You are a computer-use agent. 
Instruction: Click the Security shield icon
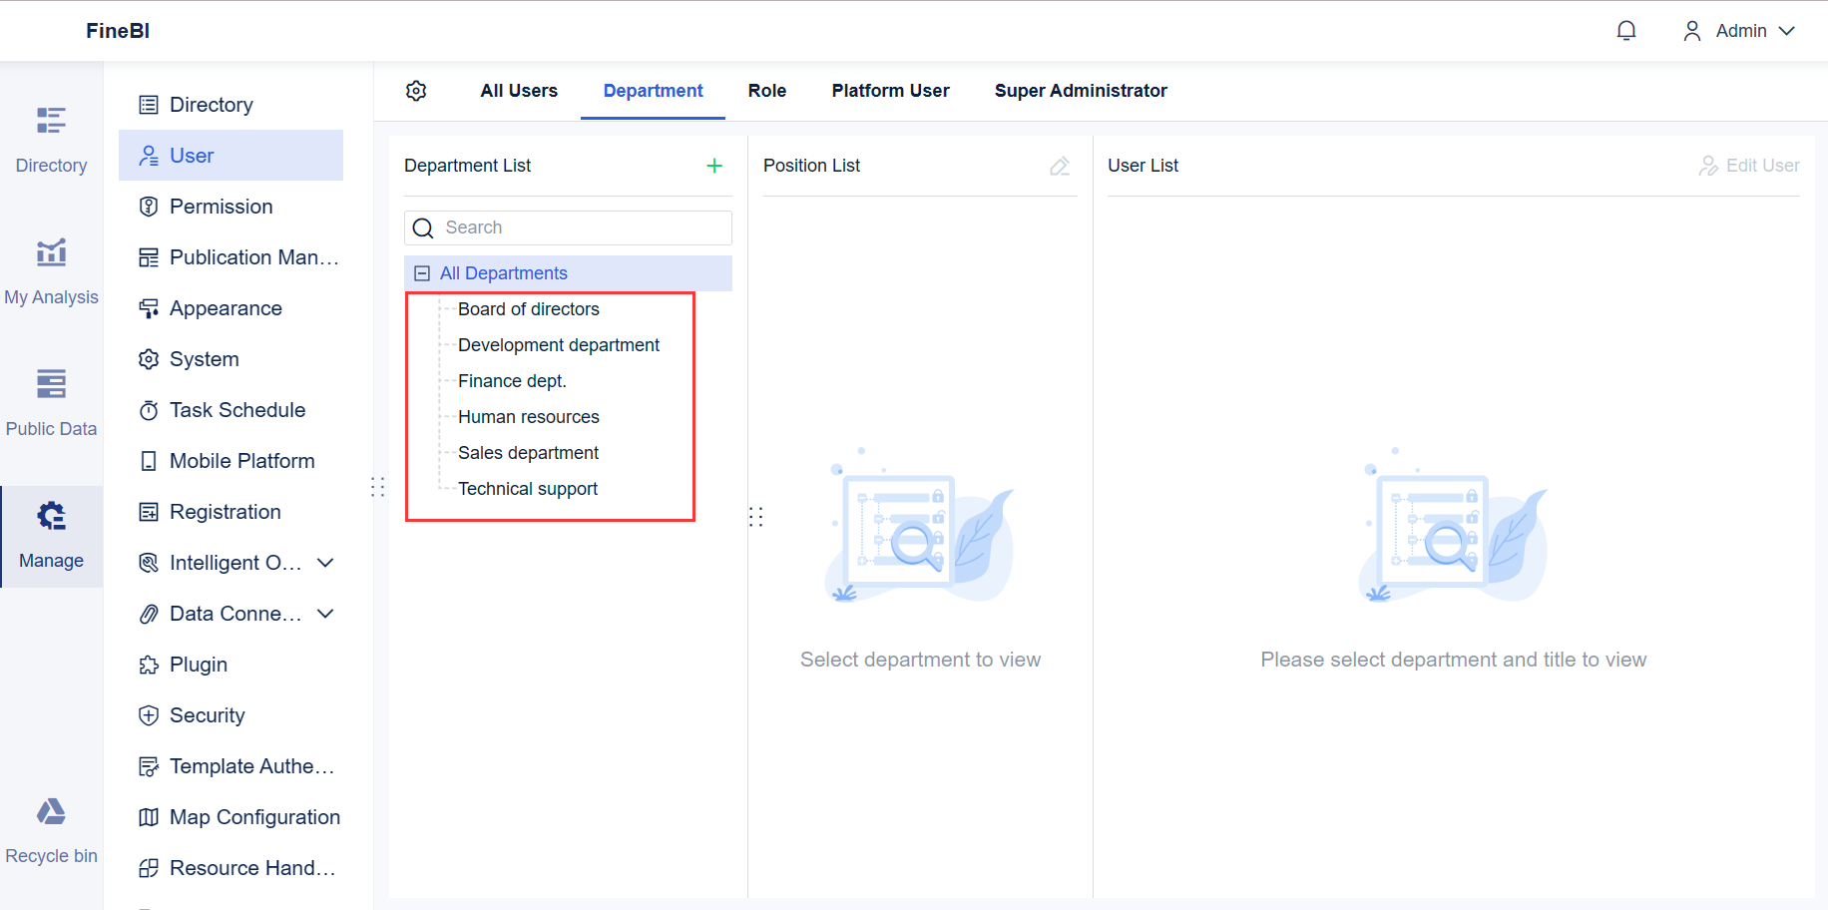point(149,714)
